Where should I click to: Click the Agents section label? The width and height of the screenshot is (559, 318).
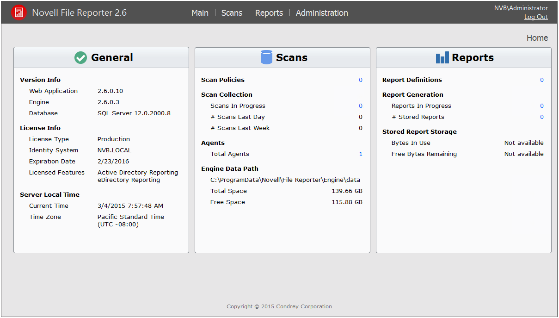pyautogui.click(x=213, y=143)
